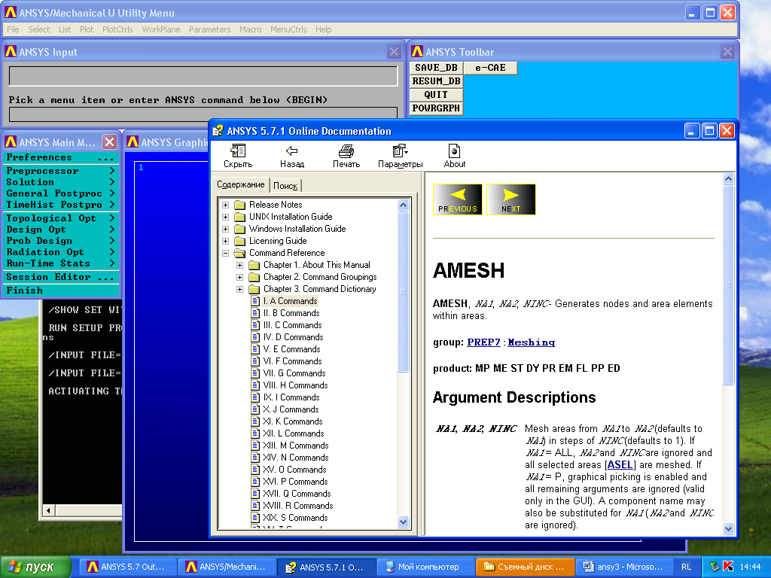Image resolution: width=771 pixels, height=578 pixels.
Task: Expand Chapter 3. Command Dictionary
Action: point(240,289)
